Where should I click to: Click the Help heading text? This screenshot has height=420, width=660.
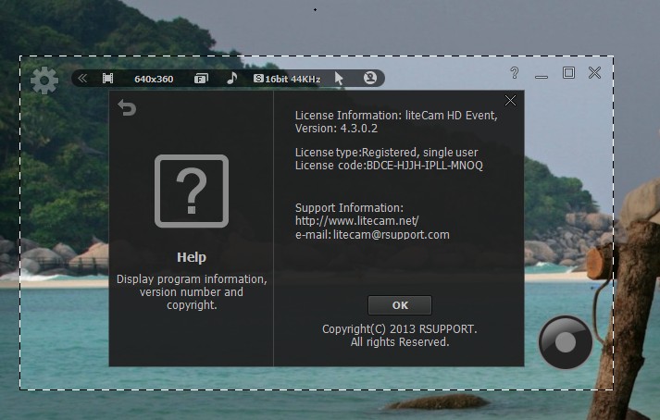(192, 257)
